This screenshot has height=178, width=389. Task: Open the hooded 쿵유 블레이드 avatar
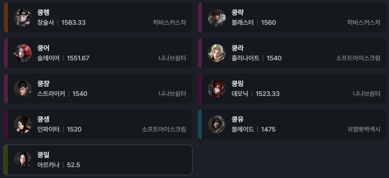click(216, 124)
